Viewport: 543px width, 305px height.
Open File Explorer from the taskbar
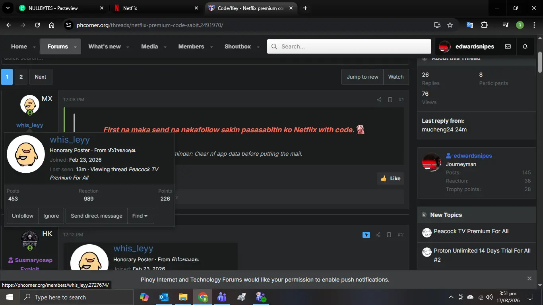[x=183, y=297]
